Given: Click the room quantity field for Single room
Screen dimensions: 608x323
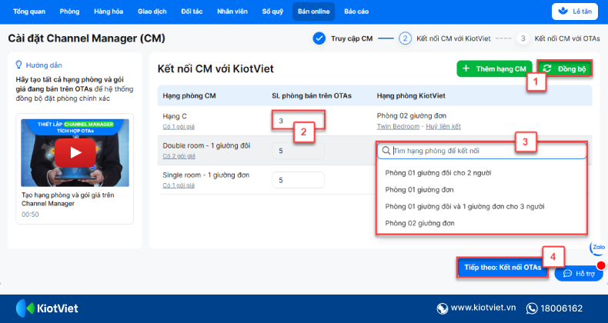Looking at the screenshot, I should (298, 180).
